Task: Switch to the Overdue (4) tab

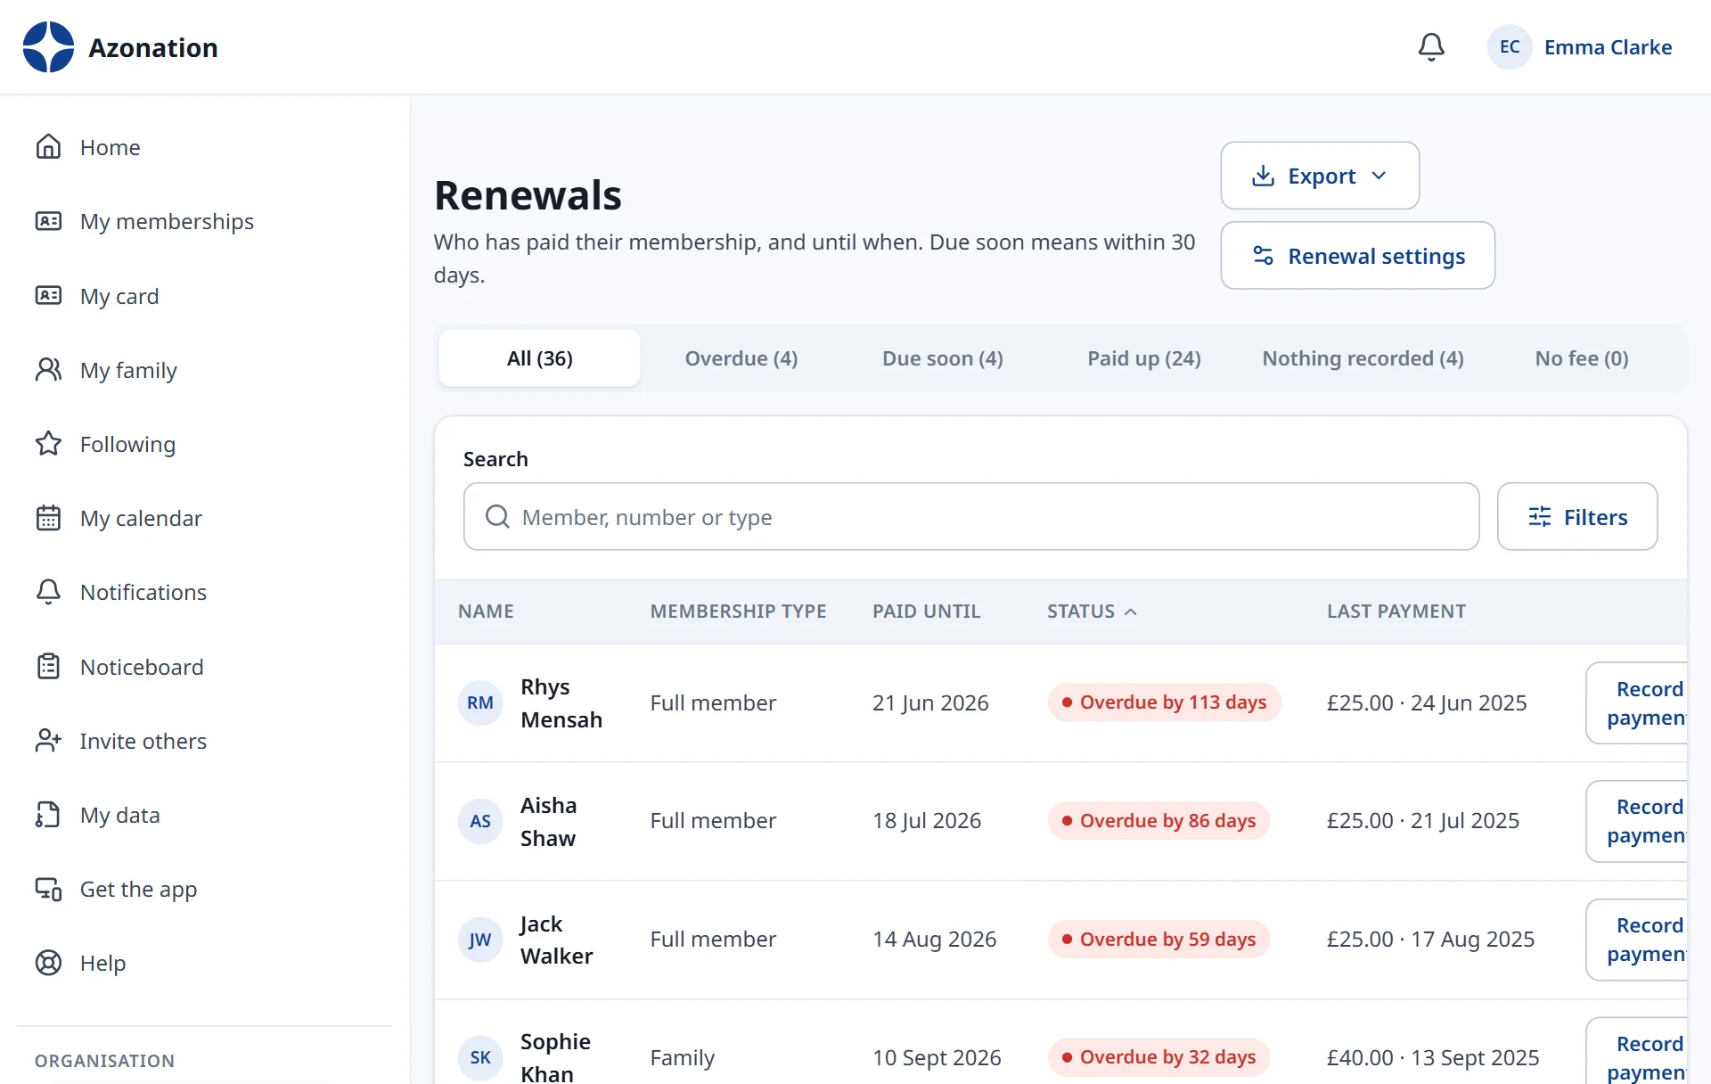Action: (x=741, y=358)
